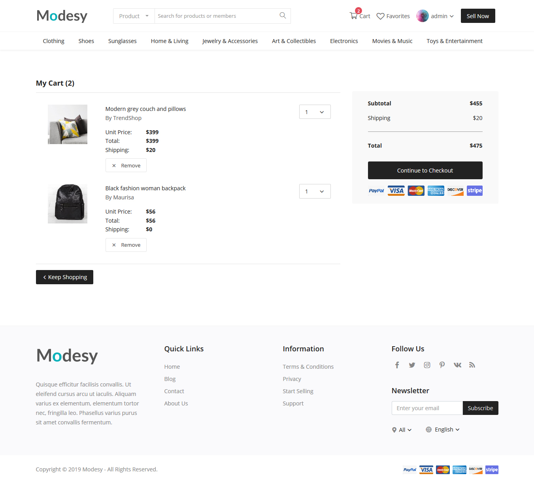Change language from English dropdown
The image size is (534, 484).
click(443, 430)
